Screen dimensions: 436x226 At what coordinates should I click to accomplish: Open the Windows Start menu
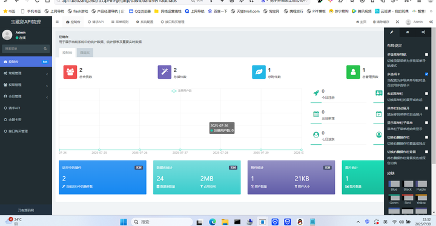(x=124, y=222)
